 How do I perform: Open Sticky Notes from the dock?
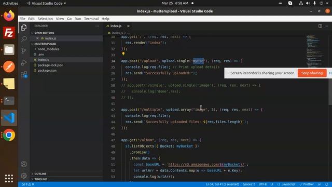(9, 84)
